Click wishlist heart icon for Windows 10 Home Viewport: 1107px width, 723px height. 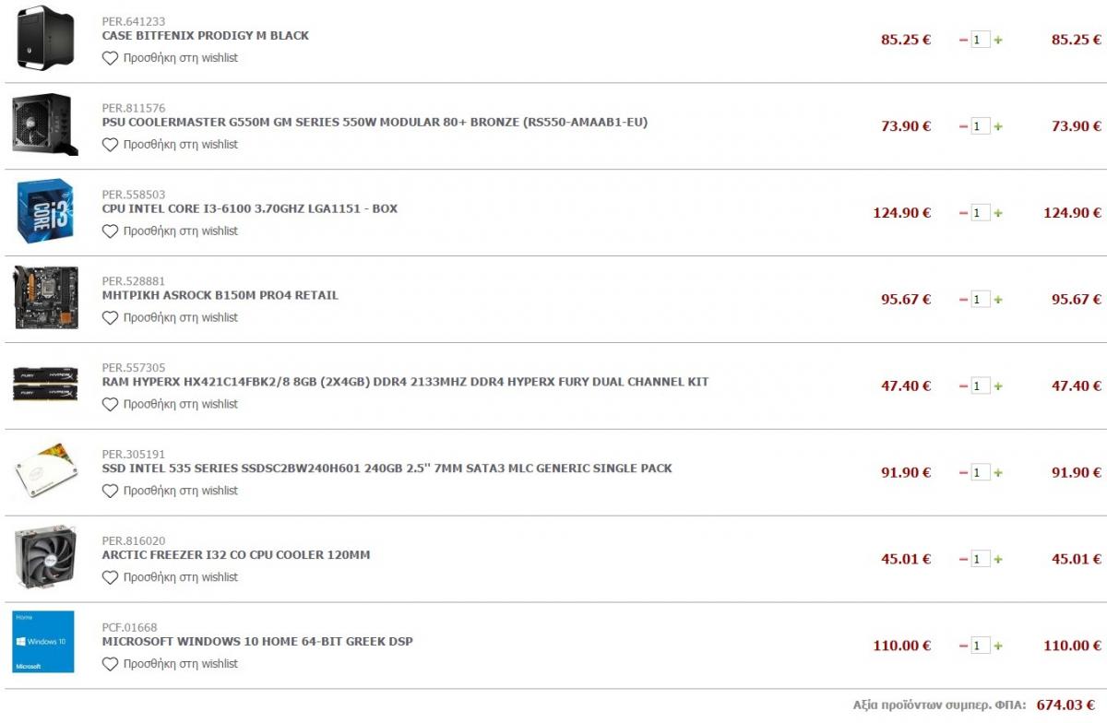[110, 664]
